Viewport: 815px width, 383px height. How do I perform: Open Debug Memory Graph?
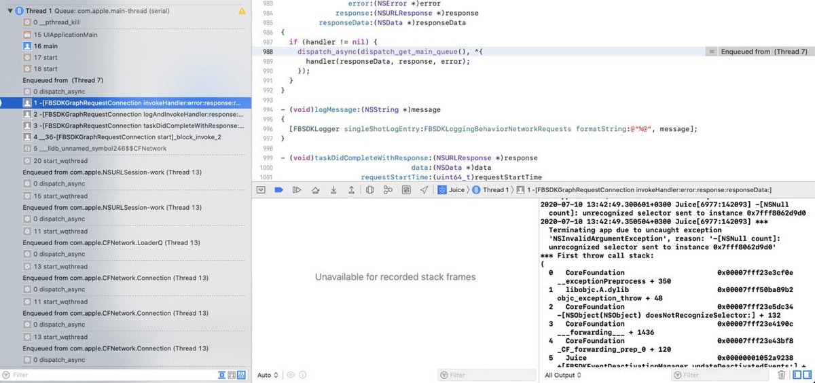click(388, 190)
